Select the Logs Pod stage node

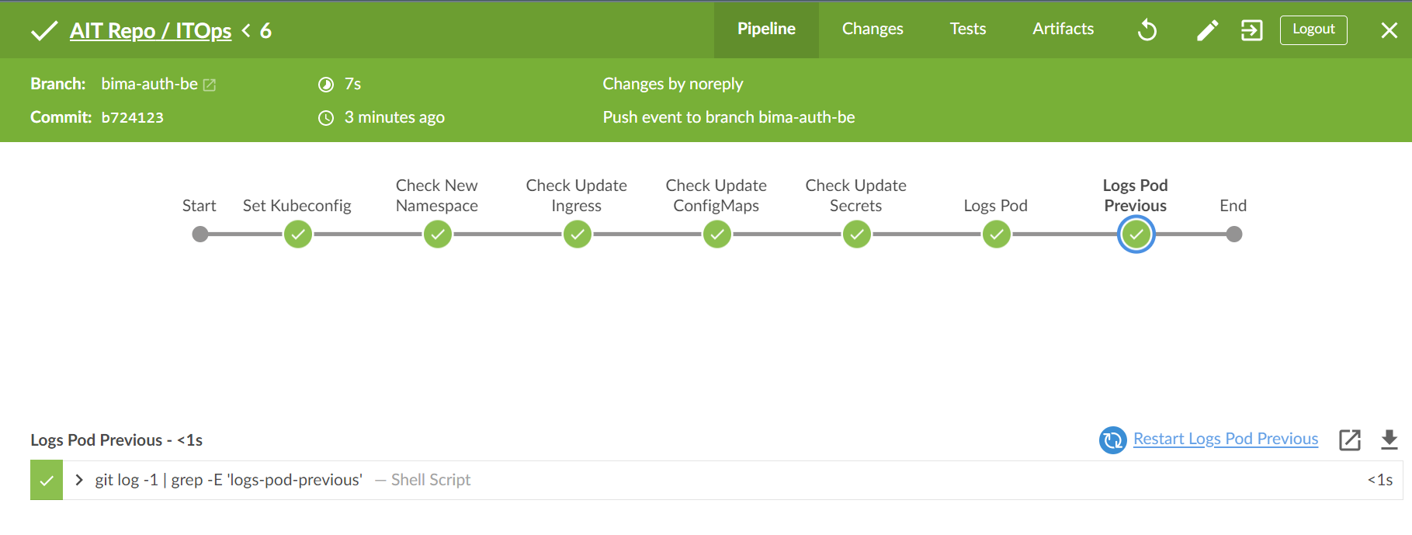pyautogui.click(x=997, y=234)
